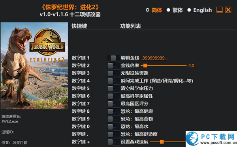Click the 数字键 0 hotkey label
The image size is (237, 147).
click(x=81, y=127)
